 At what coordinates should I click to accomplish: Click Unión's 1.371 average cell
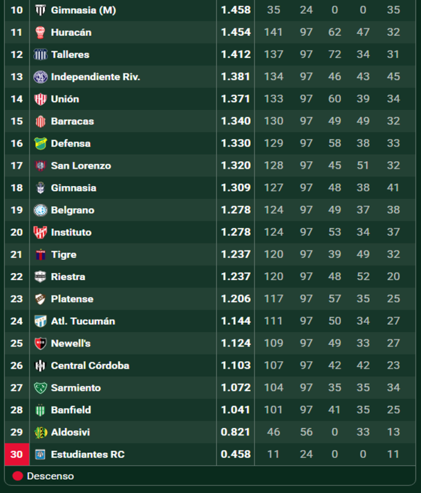click(x=235, y=99)
